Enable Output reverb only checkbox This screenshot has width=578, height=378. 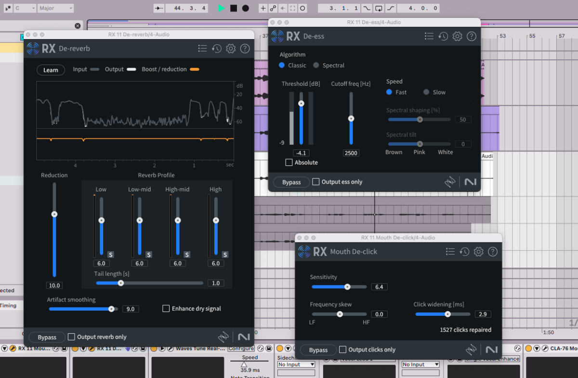point(71,337)
